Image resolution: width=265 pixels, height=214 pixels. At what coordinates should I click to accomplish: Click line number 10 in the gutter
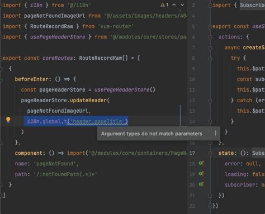(192, 79)
